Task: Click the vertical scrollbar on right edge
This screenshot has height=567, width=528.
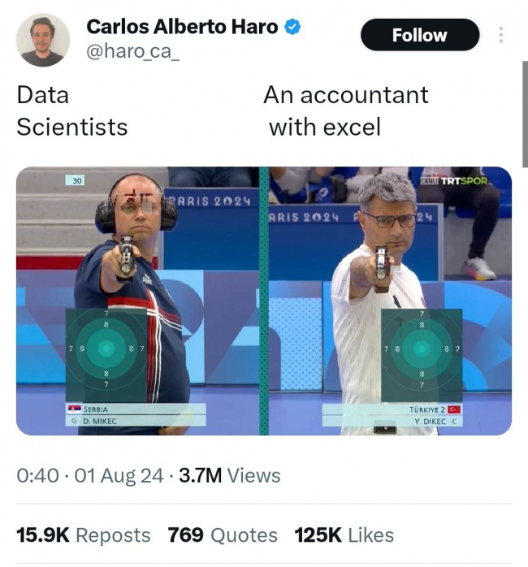Action: click(x=525, y=115)
